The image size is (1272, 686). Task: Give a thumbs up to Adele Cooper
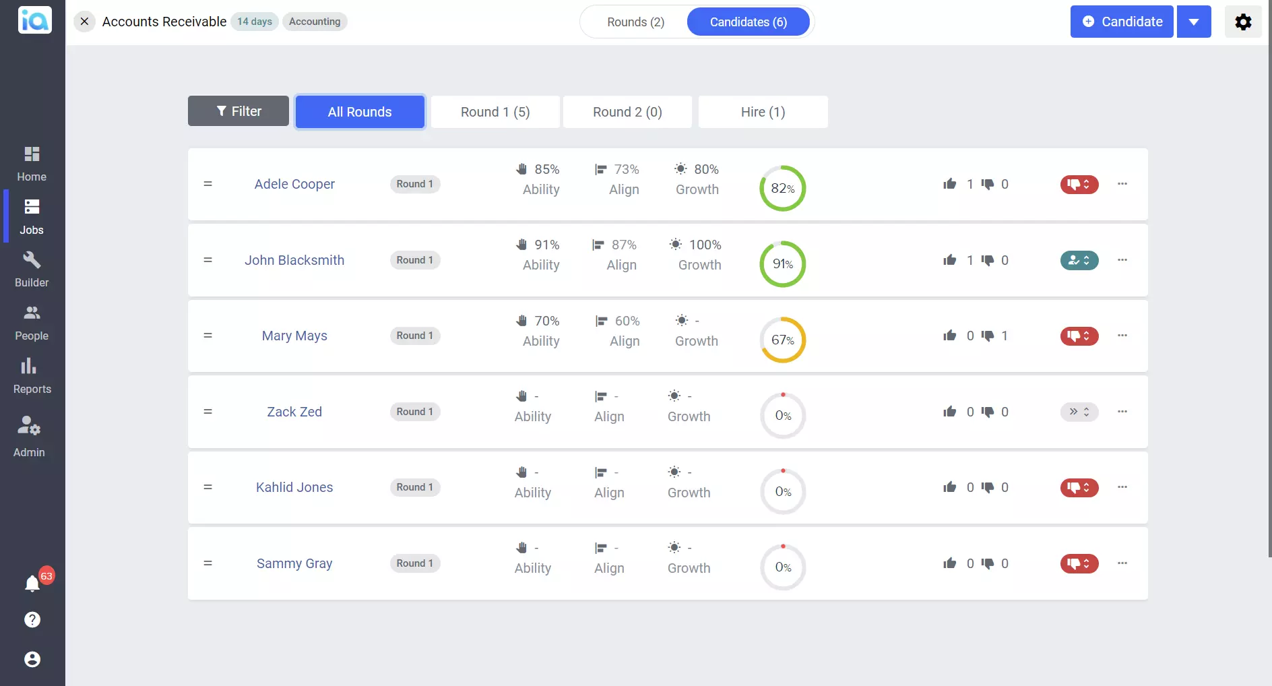tap(949, 184)
